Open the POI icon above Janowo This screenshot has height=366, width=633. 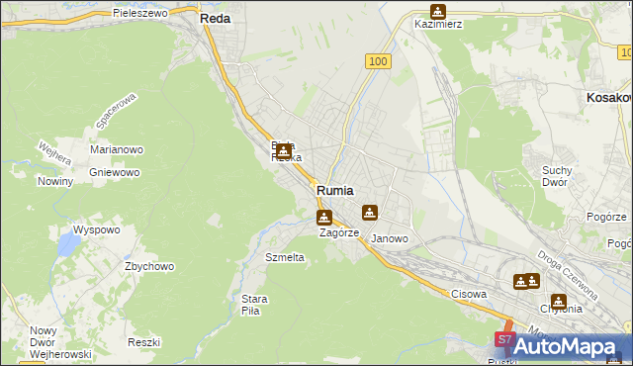[370, 213]
